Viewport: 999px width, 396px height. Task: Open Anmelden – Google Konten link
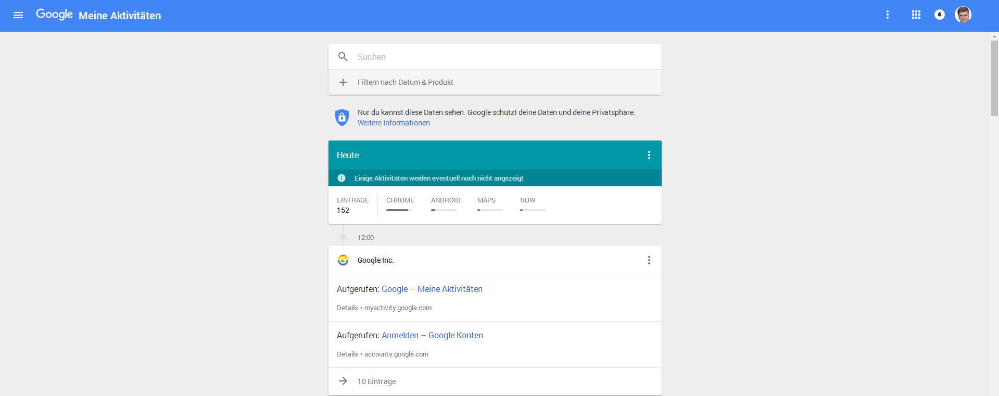(432, 335)
